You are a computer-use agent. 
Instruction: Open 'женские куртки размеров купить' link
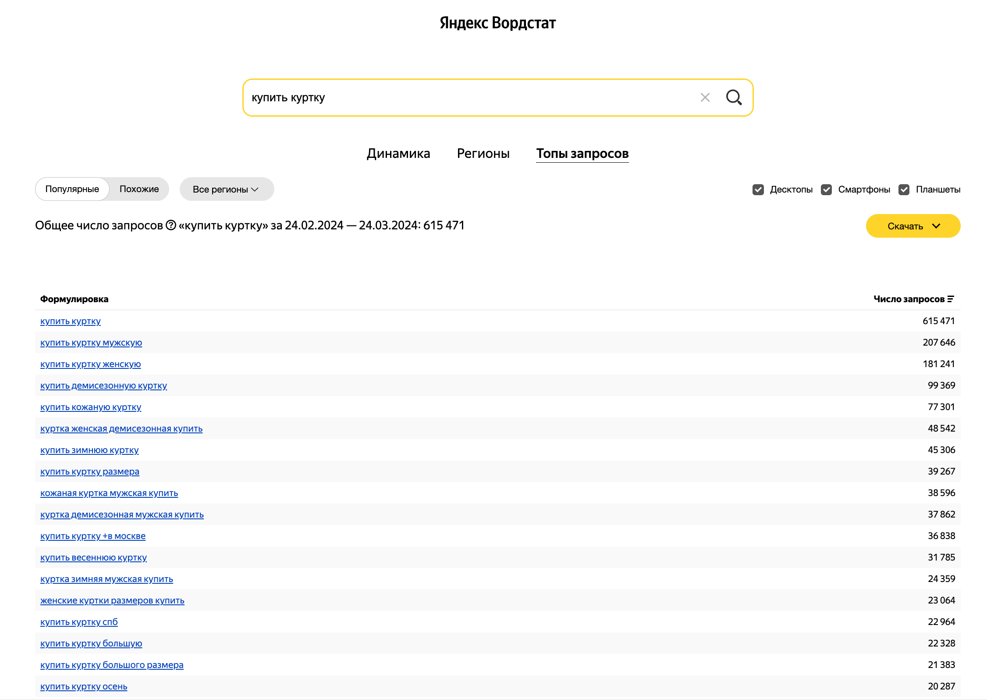coord(112,600)
